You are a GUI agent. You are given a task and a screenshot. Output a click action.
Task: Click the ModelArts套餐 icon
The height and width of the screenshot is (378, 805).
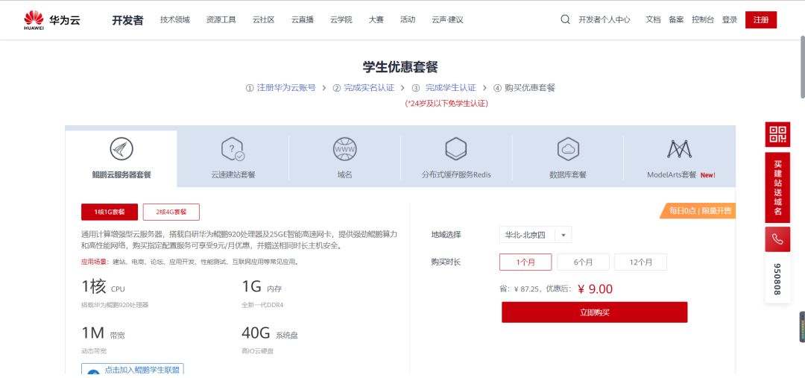[680, 149]
